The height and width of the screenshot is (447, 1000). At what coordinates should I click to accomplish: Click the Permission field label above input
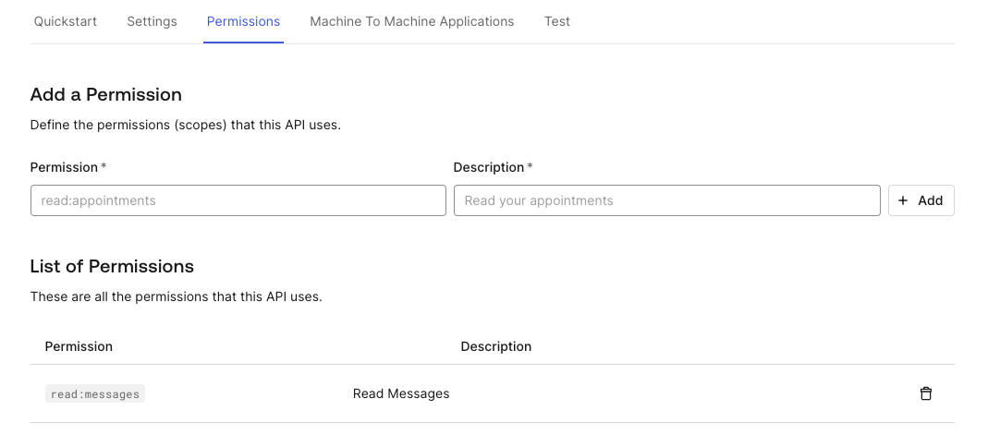pos(65,167)
